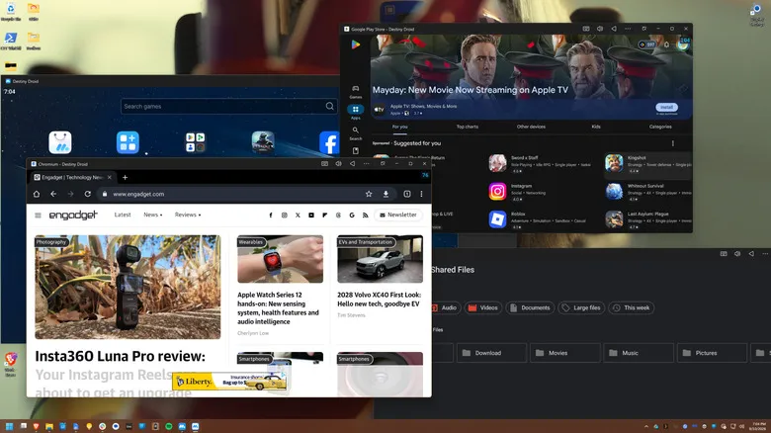Viewport: 771px width, 433px height.
Task: Open Engadget's Facebook page icon
Action: pyautogui.click(x=271, y=216)
